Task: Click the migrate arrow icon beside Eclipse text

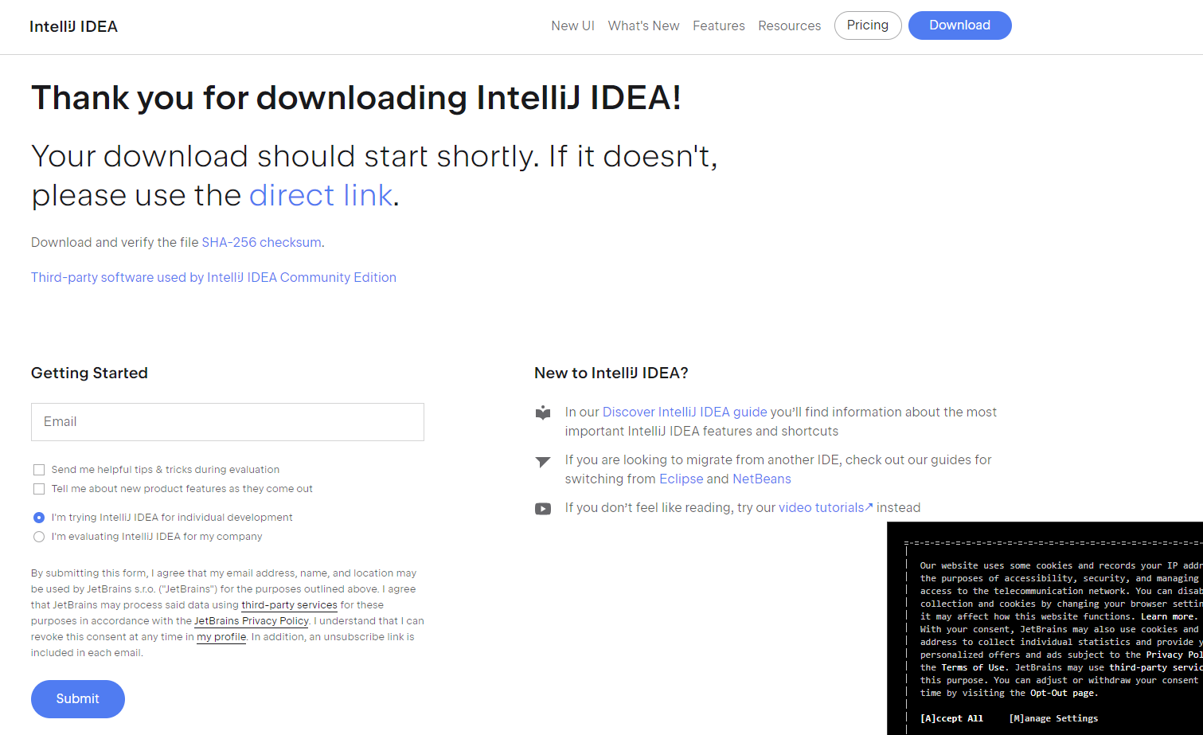Action: (543, 461)
